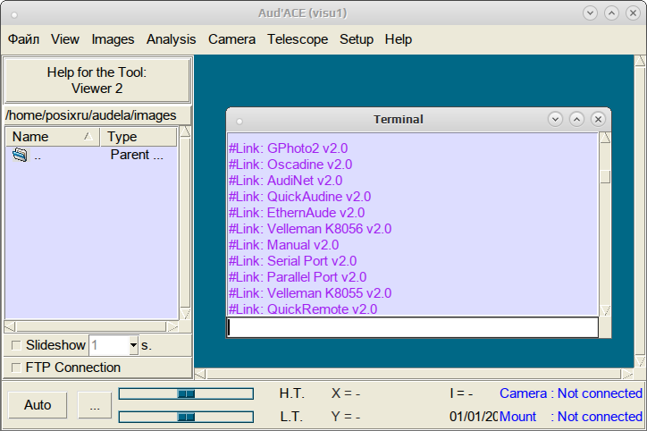The image size is (647, 431).
Task: Open the Help menu
Action: [x=399, y=39]
